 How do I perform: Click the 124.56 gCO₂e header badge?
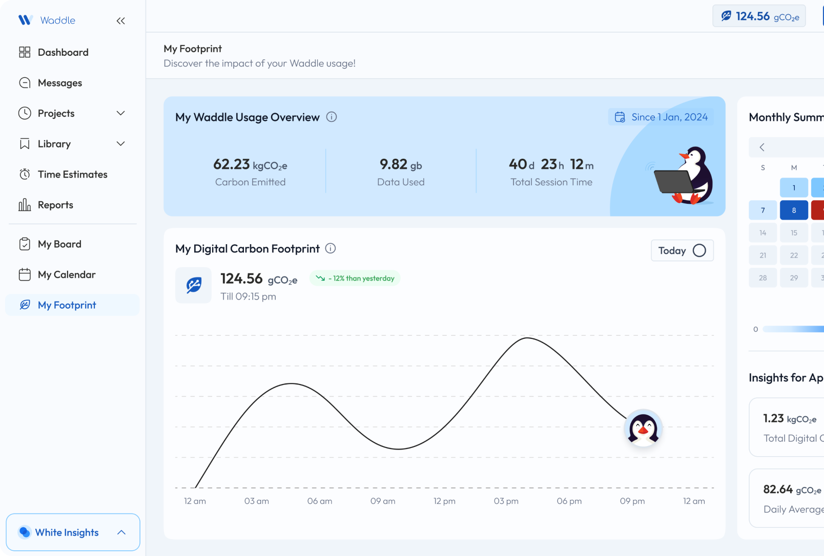click(x=759, y=16)
